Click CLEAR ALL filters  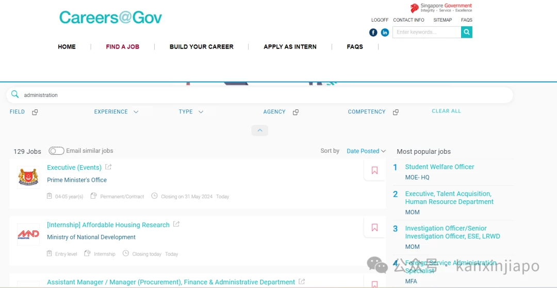coord(446,111)
